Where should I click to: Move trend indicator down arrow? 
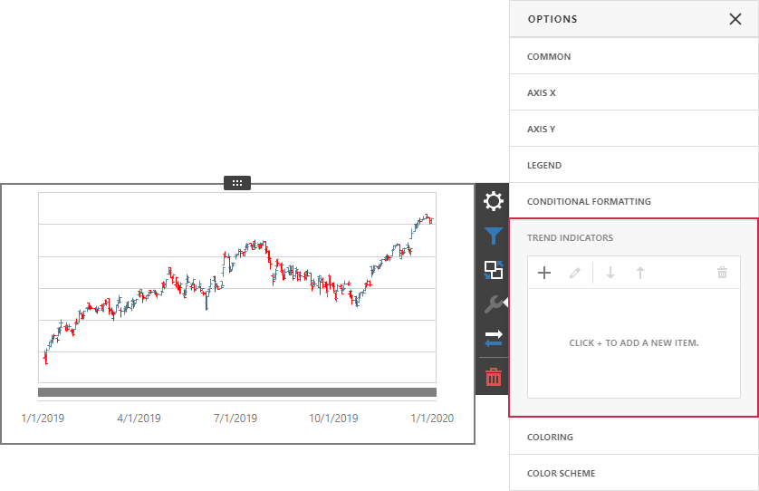coord(610,273)
